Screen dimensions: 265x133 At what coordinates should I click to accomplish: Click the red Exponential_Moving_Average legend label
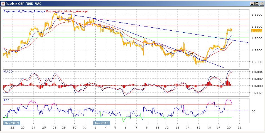coord(67,11)
